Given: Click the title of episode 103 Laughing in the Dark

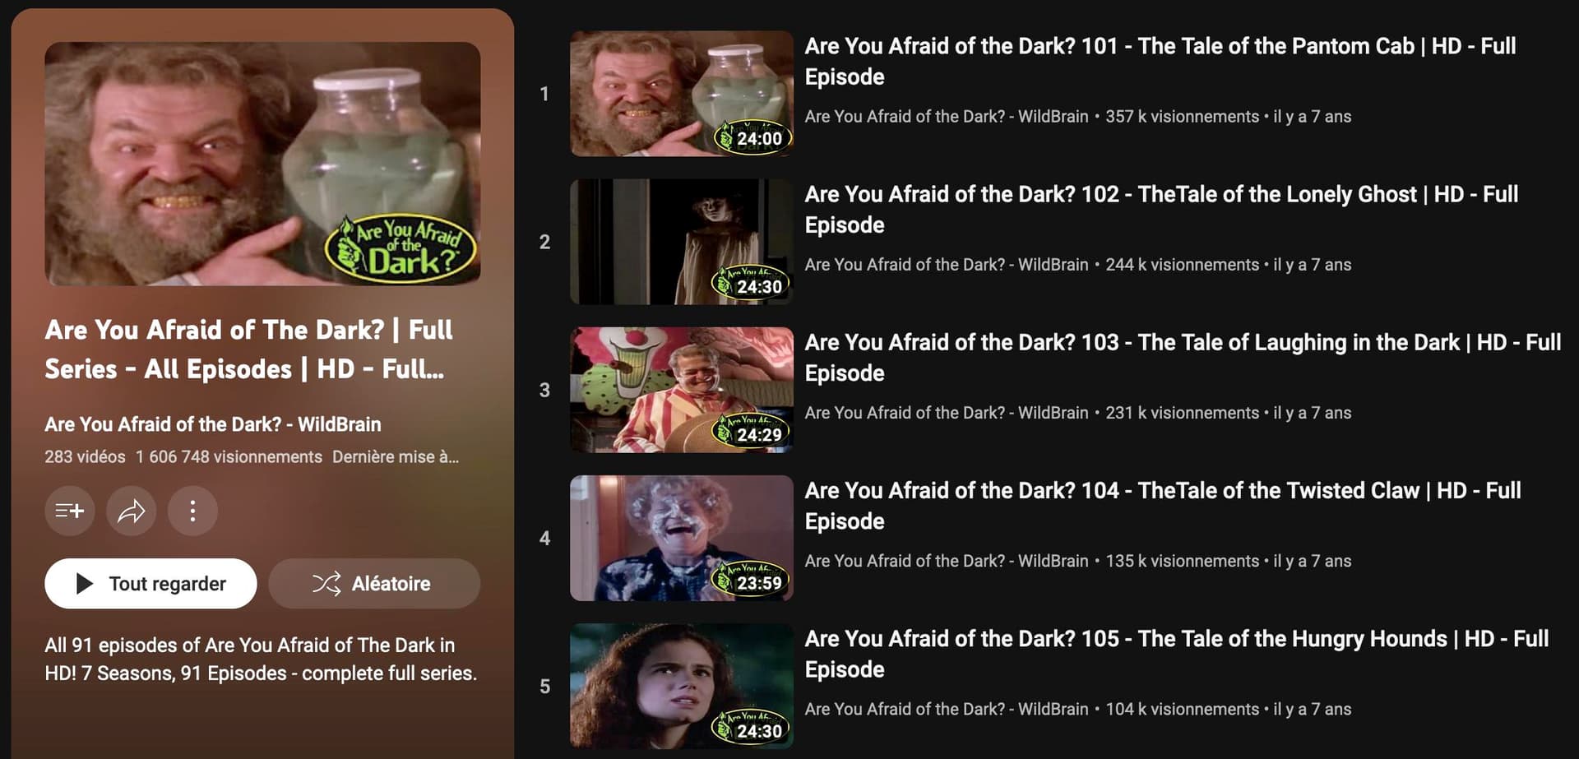Looking at the screenshot, I should point(1183,357).
